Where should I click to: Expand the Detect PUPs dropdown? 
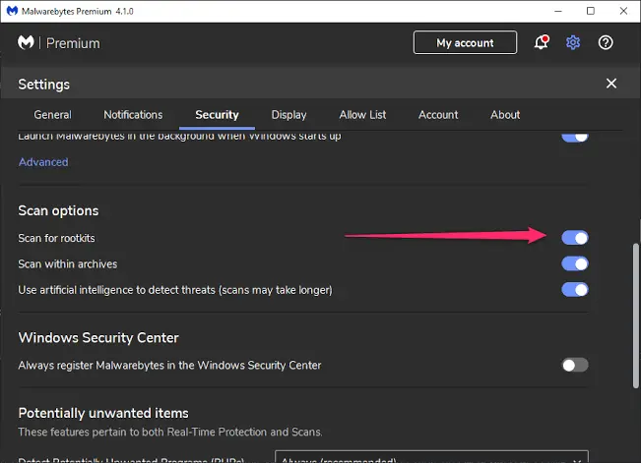[x=431, y=457]
